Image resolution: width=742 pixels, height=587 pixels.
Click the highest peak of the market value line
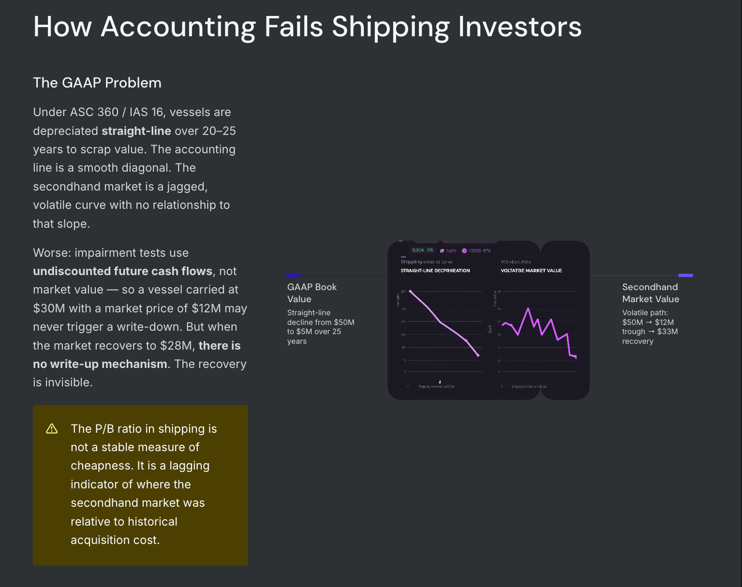[x=528, y=308]
